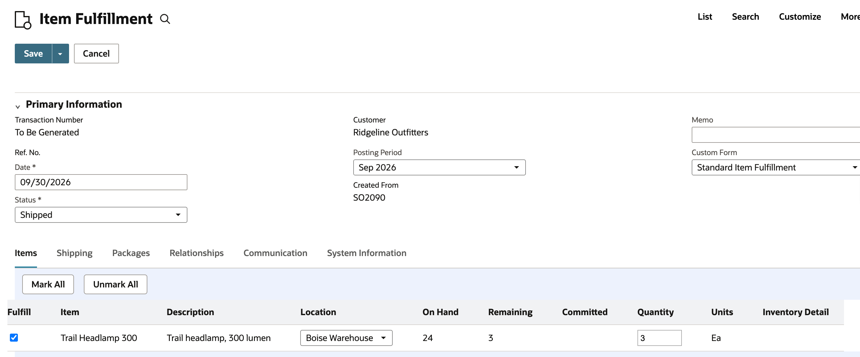Click Mark All button

pyautogui.click(x=48, y=284)
